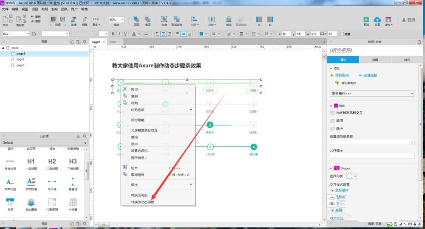Switch to the index canvas tab
This screenshot has height=229, width=425.
(113, 42)
